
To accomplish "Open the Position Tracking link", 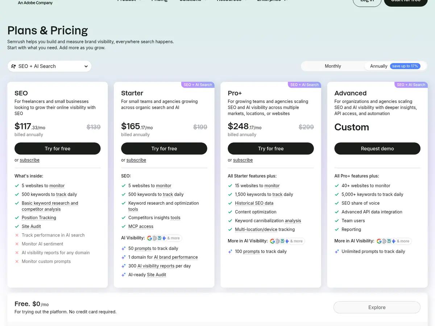I will click(x=39, y=218).
